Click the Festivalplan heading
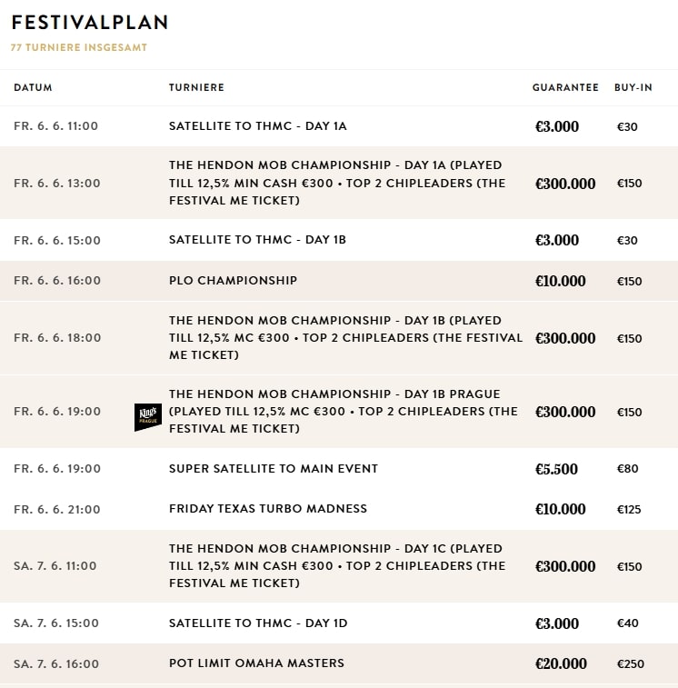Image resolution: width=678 pixels, height=688 pixels. (89, 23)
